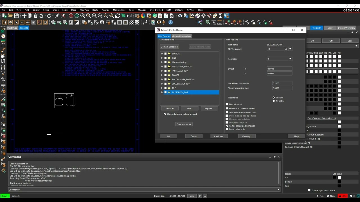Click Cancel in Artwork Control Form
This screenshot has height=202, width=360.
point(194,136)
